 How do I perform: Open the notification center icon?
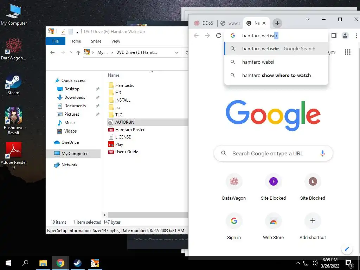click(349, 263)
